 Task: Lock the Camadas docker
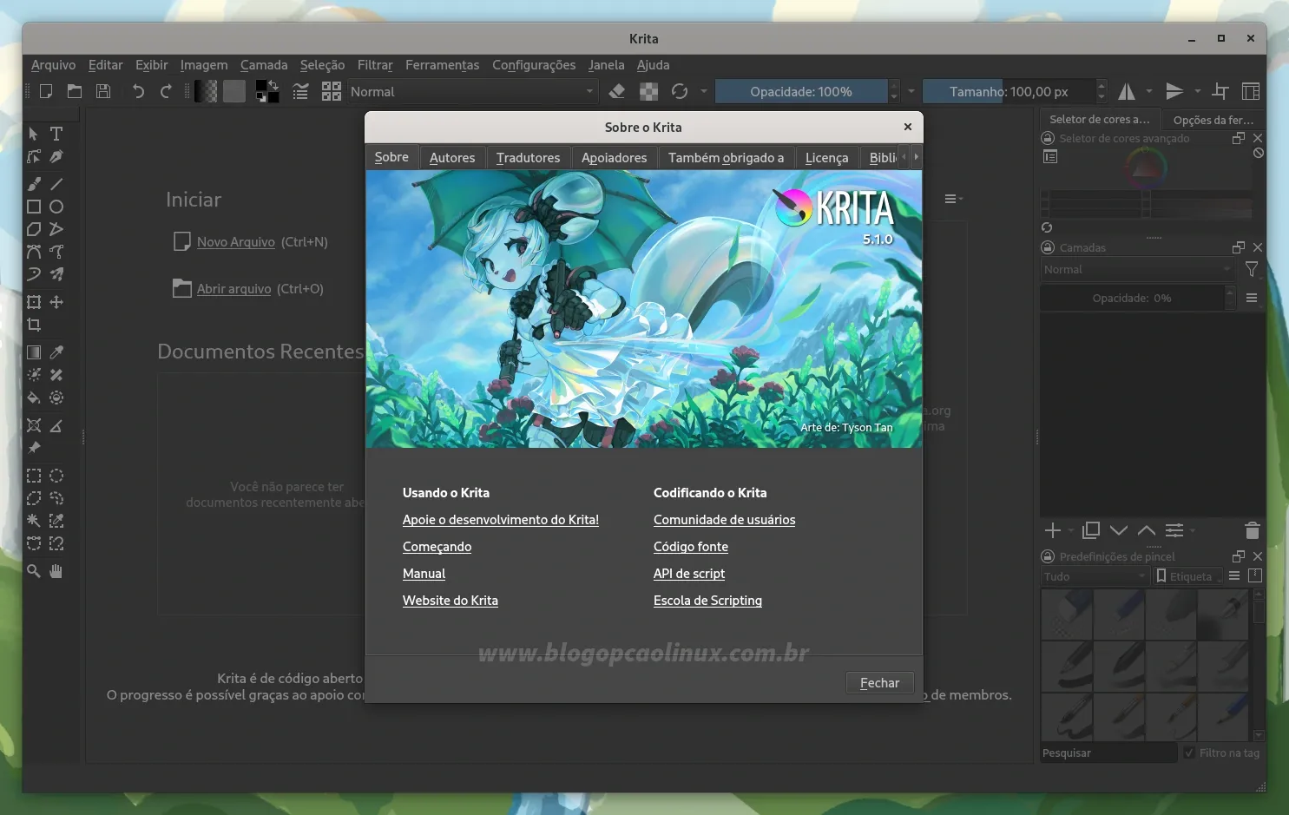coord(1048,247)
